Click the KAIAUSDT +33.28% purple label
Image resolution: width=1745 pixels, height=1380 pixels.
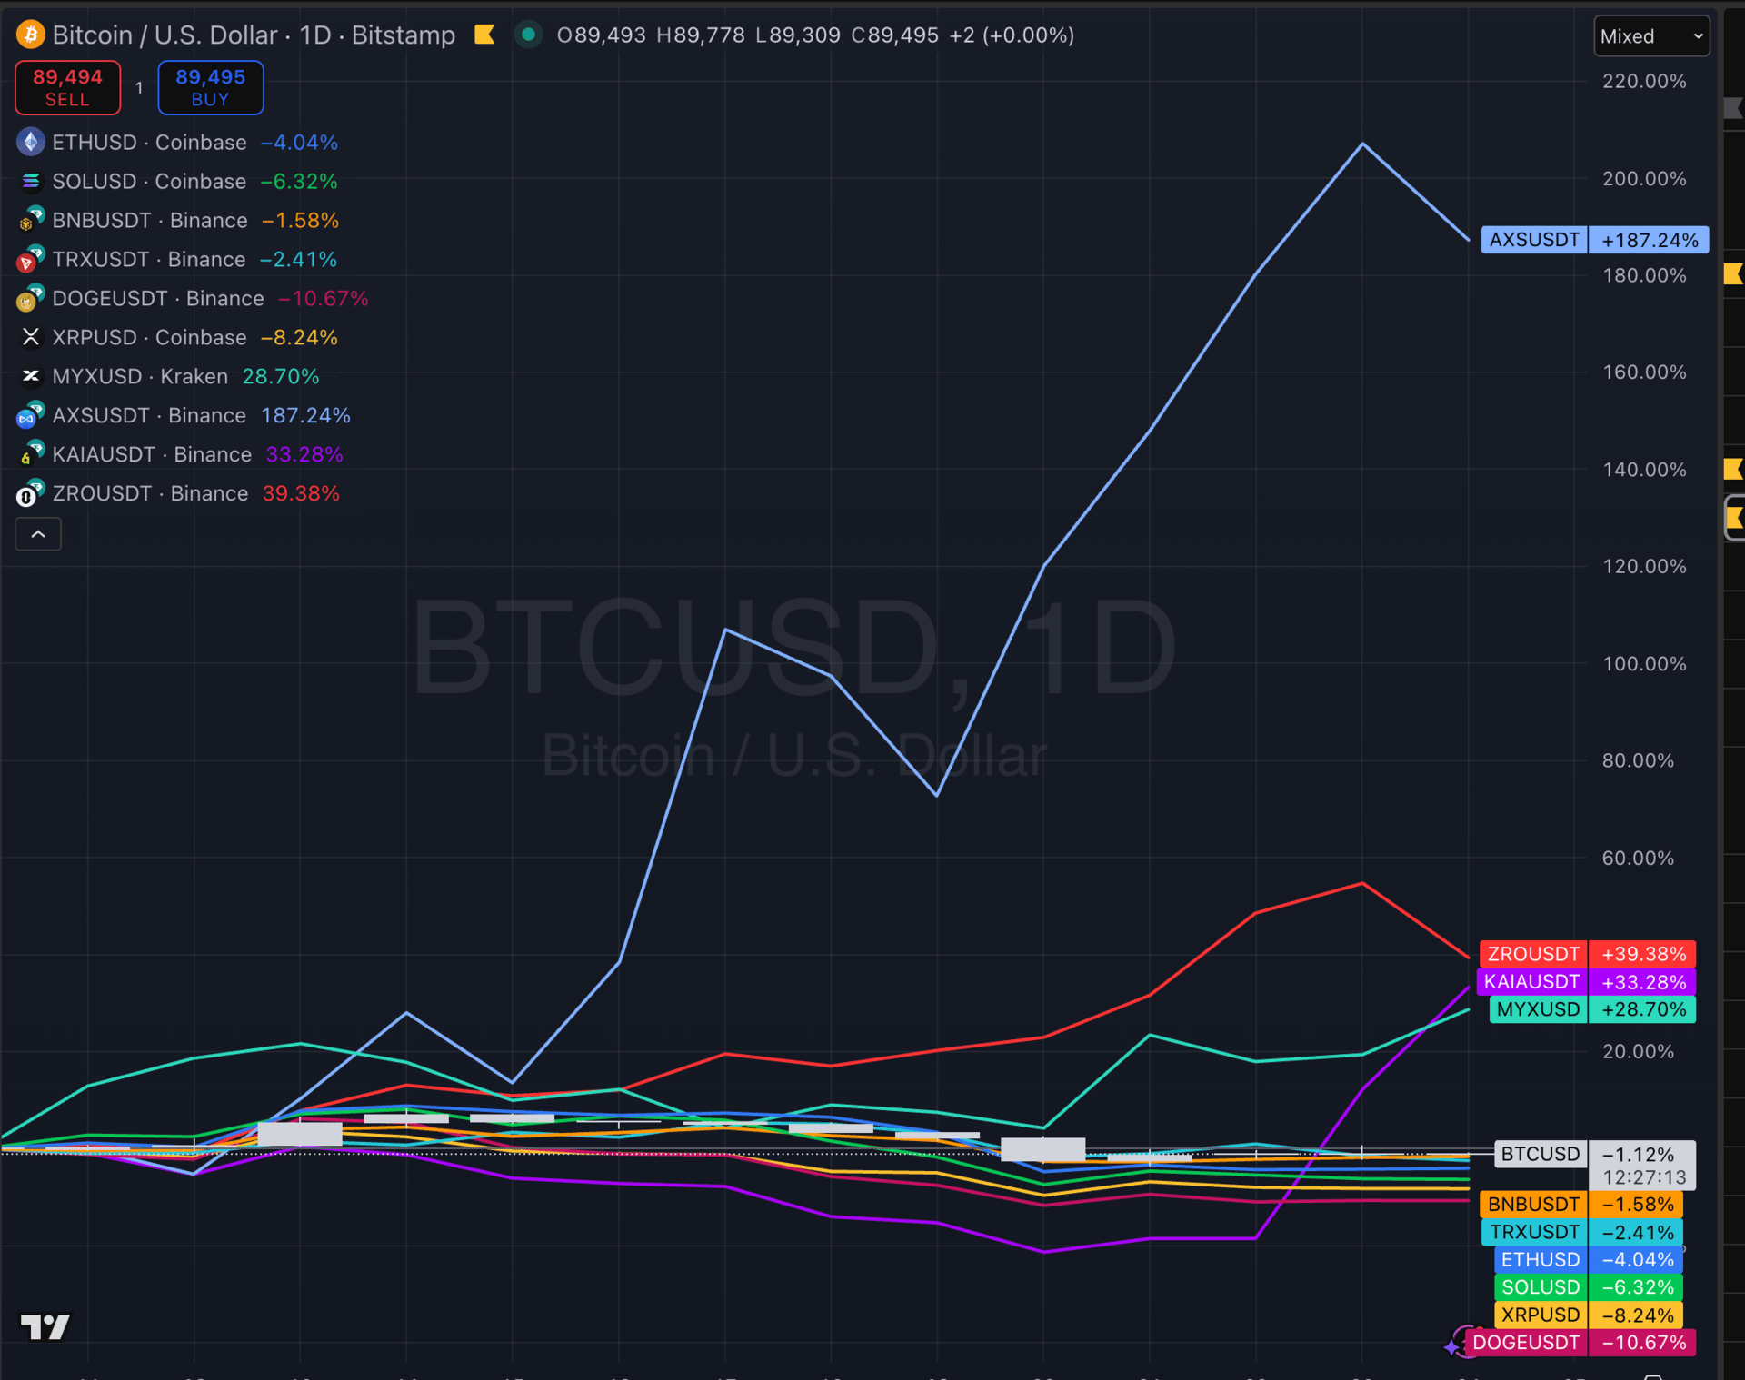pos(1587,982)
